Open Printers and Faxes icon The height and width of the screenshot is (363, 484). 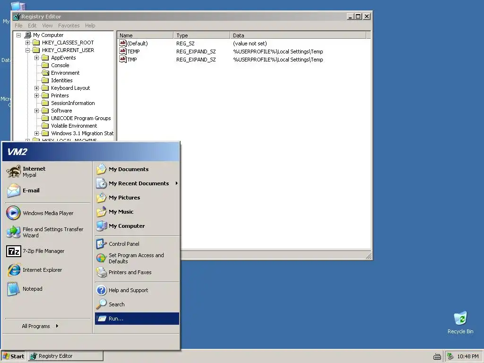tap(101, 272)
